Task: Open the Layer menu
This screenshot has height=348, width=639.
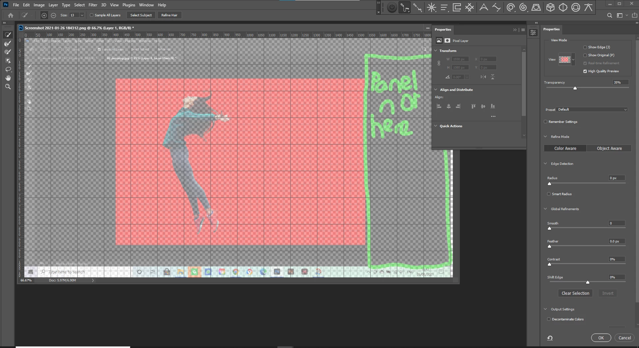Action: (x=53, y=5)
